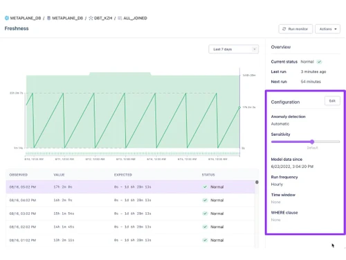346x260 pixels.
Task: Click the EXPECTED column header
Action: point(123,175)
